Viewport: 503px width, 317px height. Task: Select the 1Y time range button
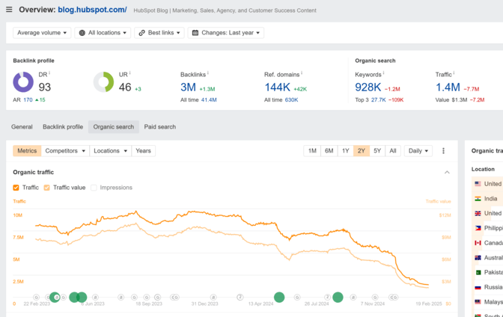345,151
